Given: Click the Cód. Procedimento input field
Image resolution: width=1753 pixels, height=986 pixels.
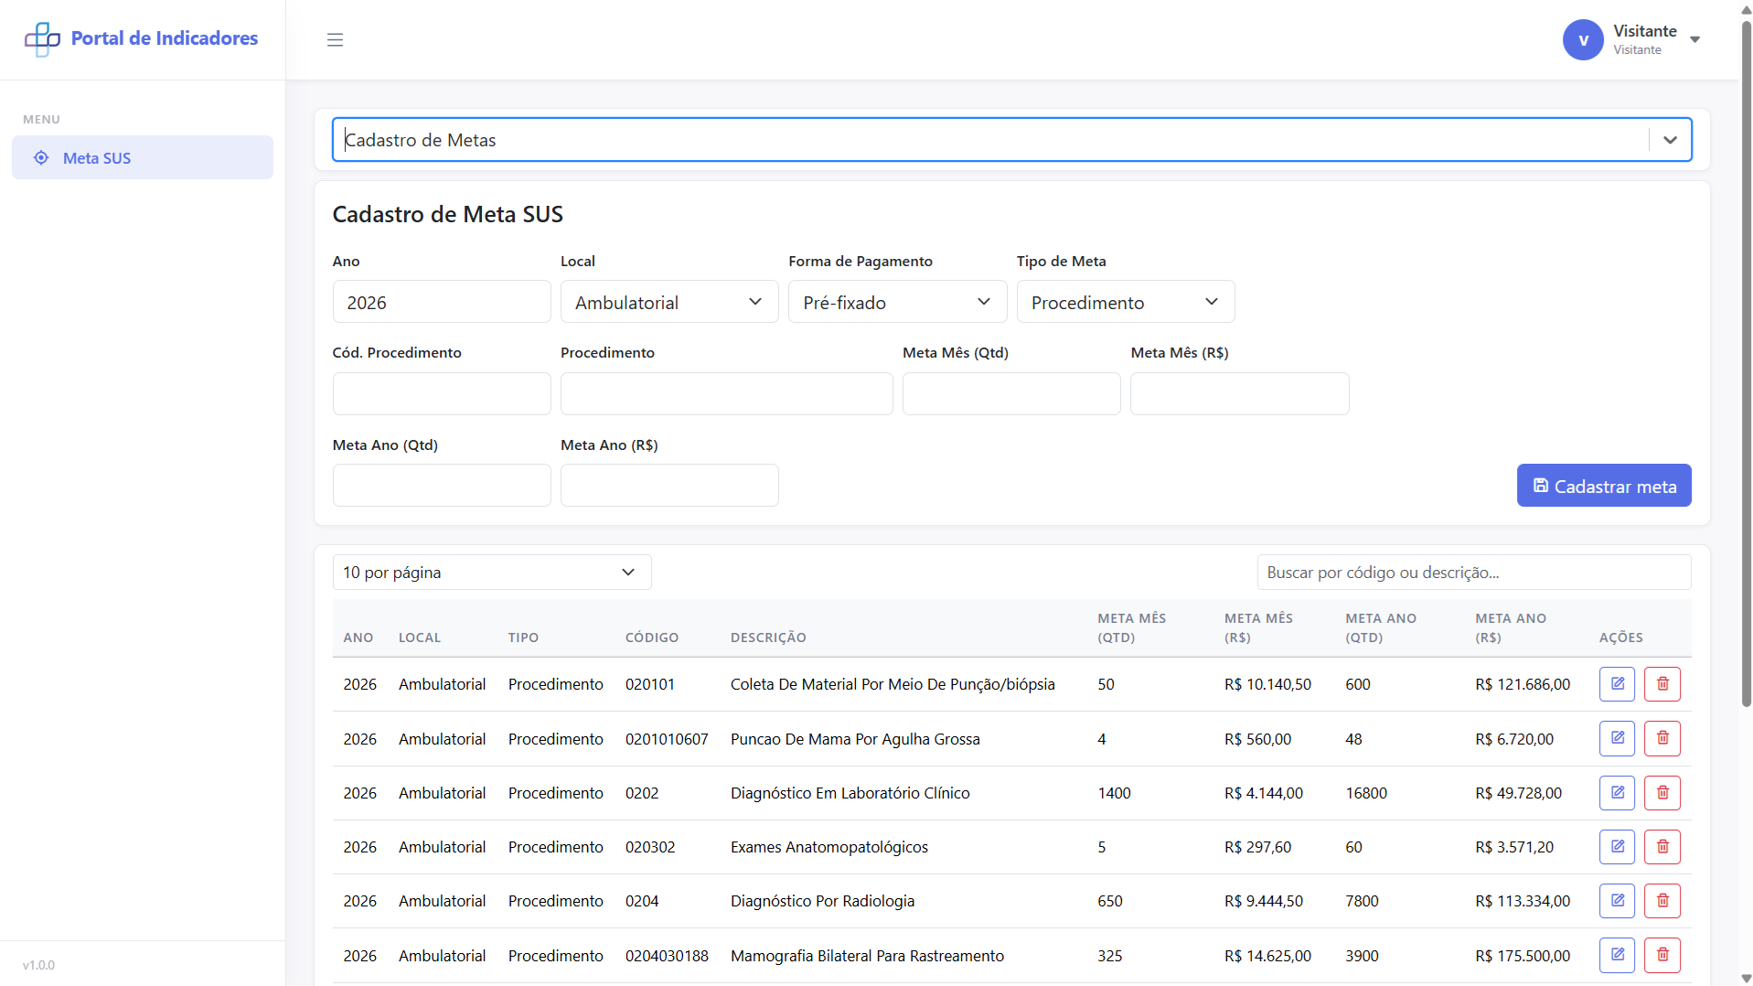Looking at the screenshot, I should click(442, 394).
